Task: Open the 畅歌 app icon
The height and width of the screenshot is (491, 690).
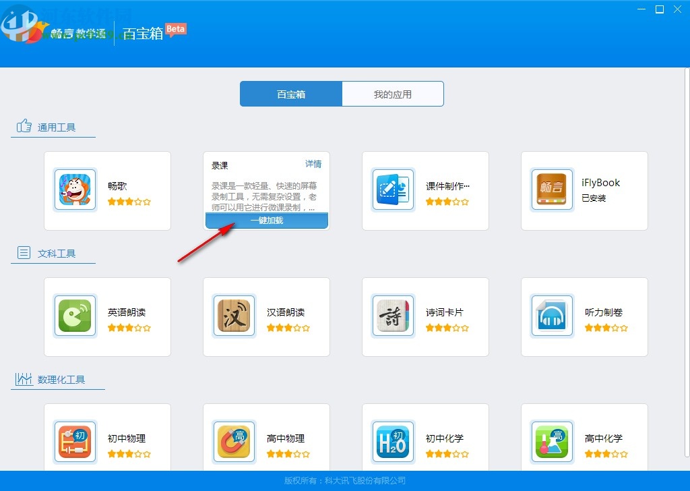Action: coord(75,191)
